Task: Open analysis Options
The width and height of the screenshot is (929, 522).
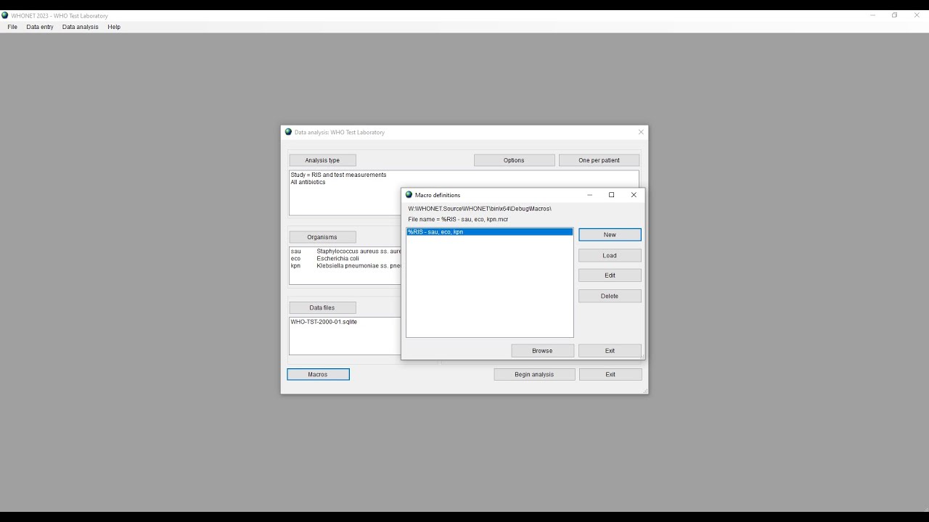Action: point(514,160)
